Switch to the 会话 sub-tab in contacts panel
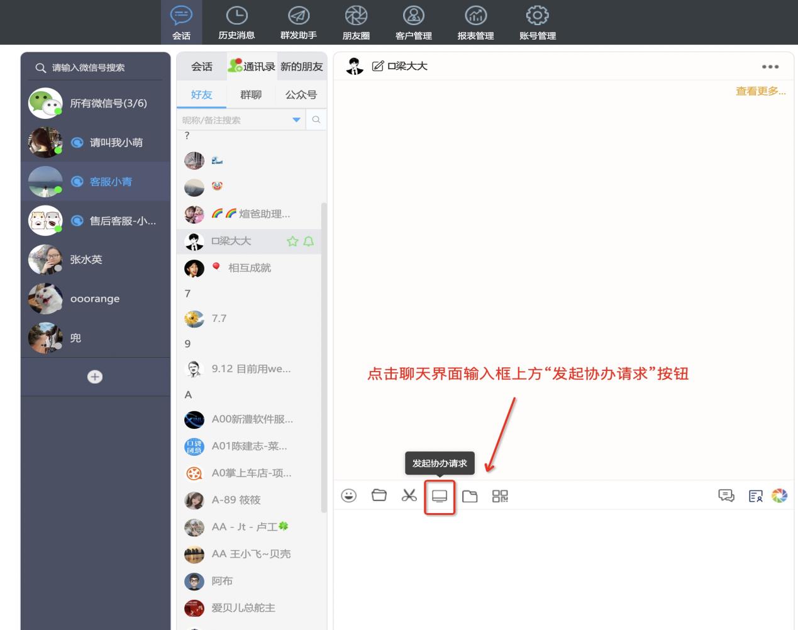Image resolution: width=798 pixels, height=630 pixels. [202, 67]
